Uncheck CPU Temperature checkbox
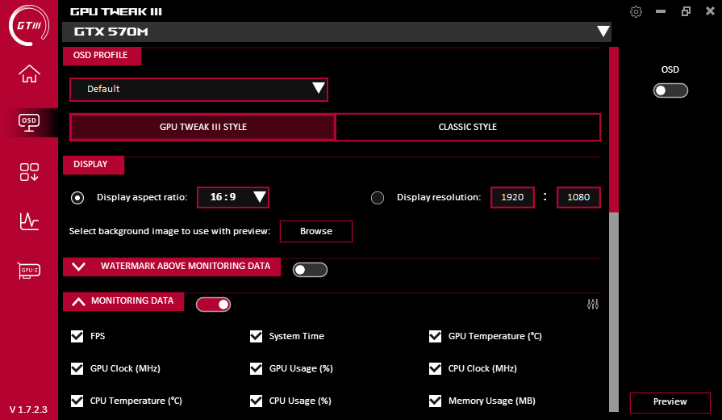The width and height of the screenshot is (722, 420). [77, 401]
